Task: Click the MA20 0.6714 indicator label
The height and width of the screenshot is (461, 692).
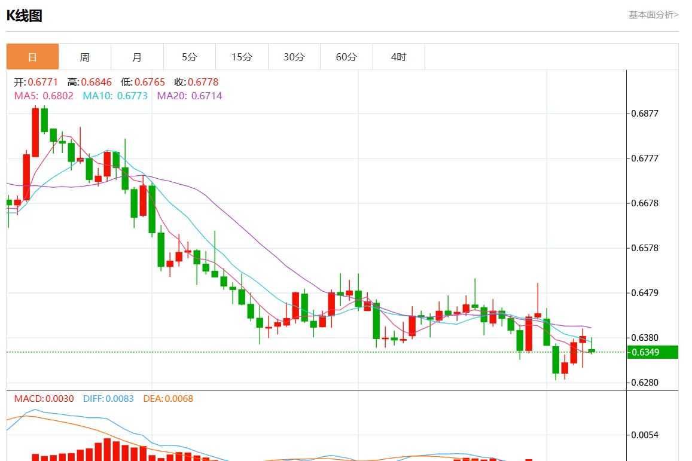Action: (x=190, y=96)
